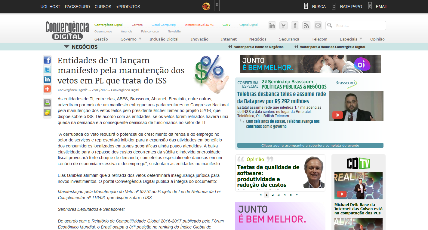
Task: Click Voltar para a Home do Convergência Digital
Action: 333,47
